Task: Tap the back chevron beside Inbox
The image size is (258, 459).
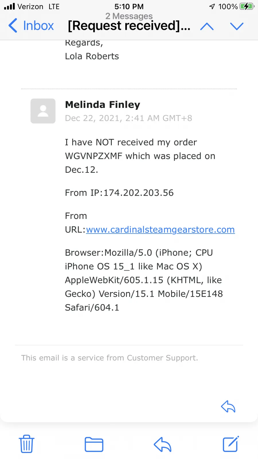Action: pyautogui.click(x=13, y=26)
